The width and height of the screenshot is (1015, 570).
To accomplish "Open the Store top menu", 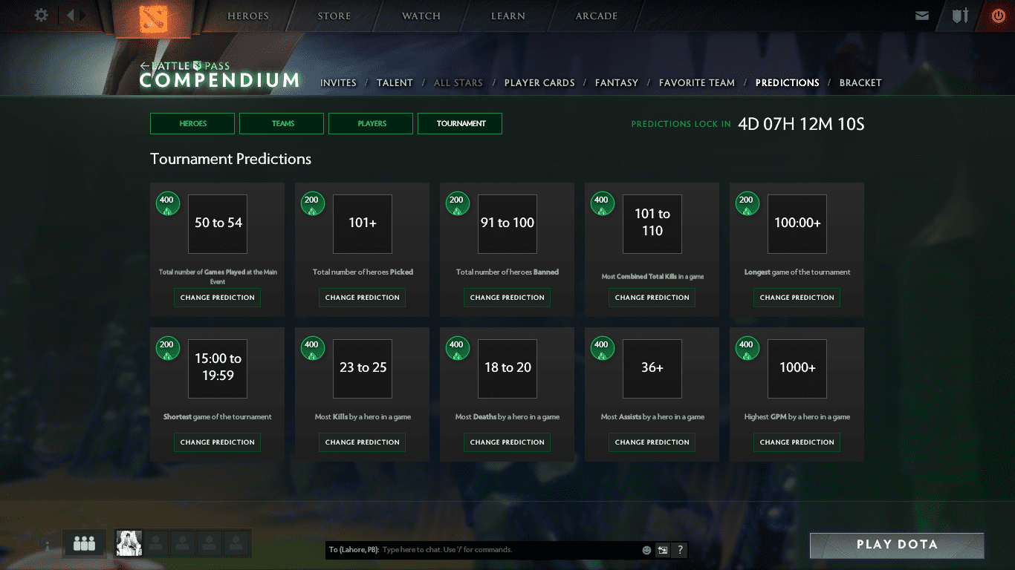I will point(334,16).
